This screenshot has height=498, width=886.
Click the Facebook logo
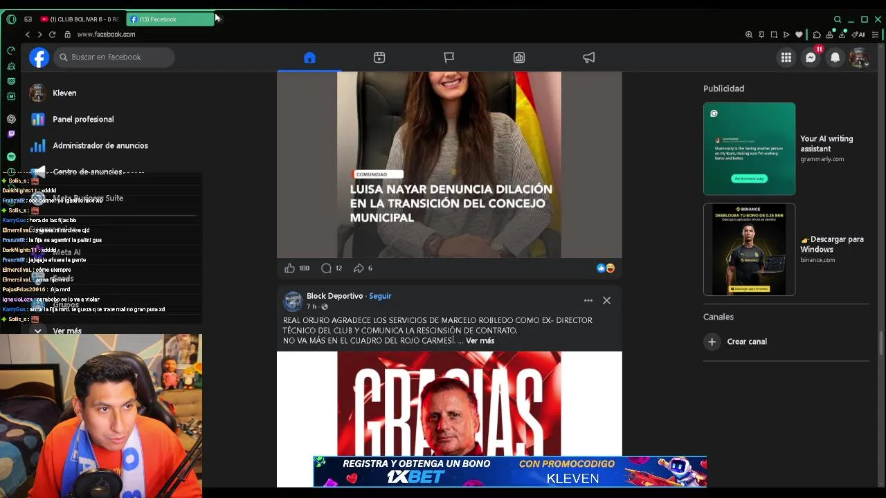point(39,57)
